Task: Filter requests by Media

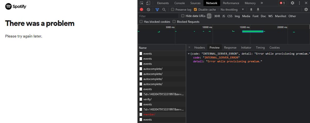Action: point(246,16)
